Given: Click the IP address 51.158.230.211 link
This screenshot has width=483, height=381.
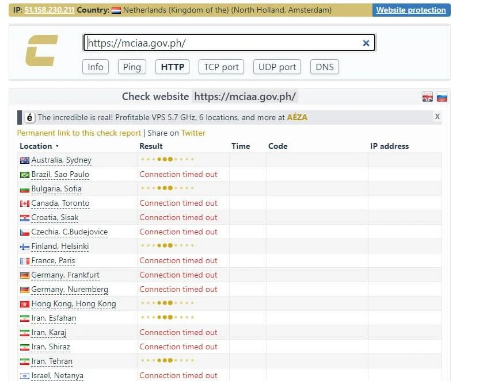Looking at the screenshot, I should coord(50,10).
